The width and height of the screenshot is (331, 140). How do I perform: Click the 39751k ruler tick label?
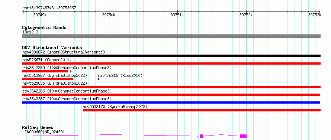[177, 15]
